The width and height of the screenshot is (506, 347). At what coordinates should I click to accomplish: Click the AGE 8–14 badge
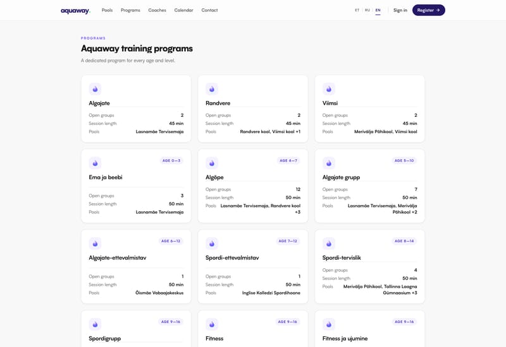(404, 241)
